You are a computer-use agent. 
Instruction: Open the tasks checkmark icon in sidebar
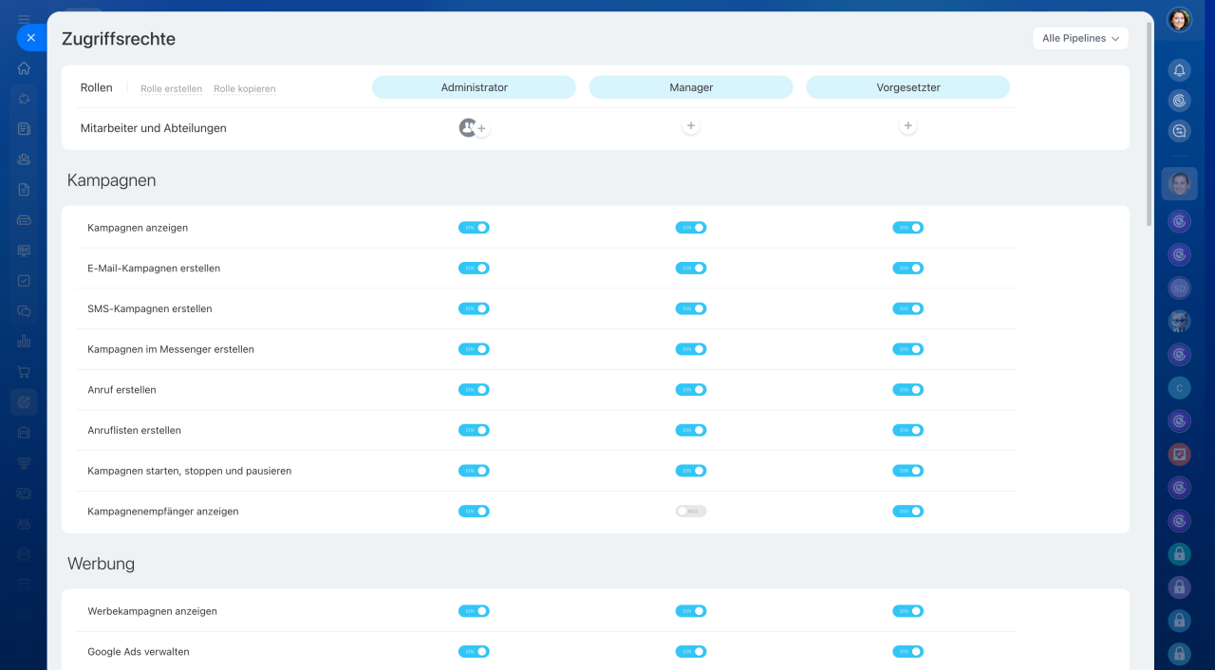[24, 281]
